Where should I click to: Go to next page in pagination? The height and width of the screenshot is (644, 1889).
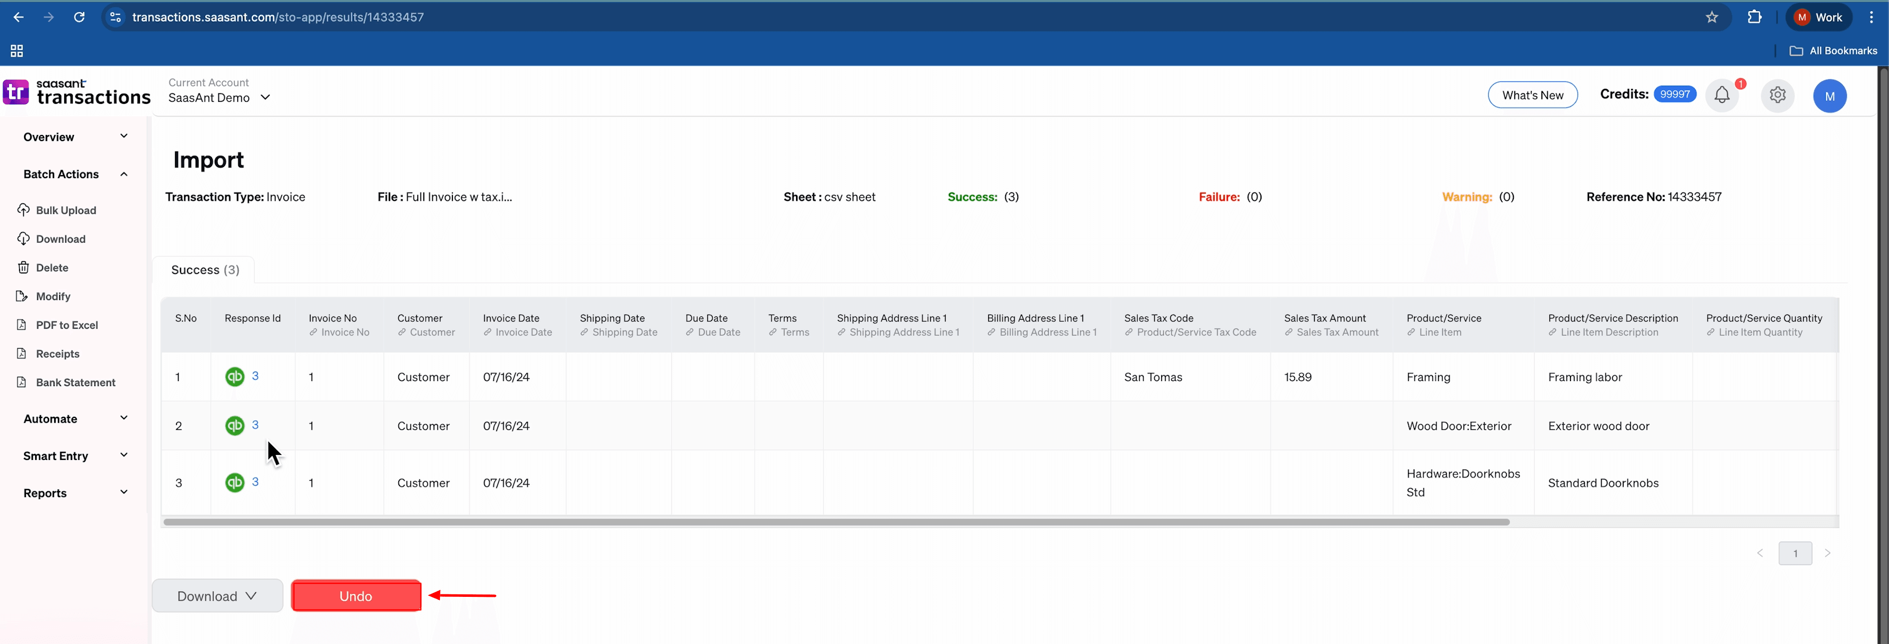click(1827, 553)
